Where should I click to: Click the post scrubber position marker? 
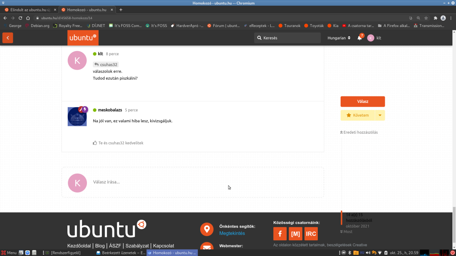coord(342,218)
